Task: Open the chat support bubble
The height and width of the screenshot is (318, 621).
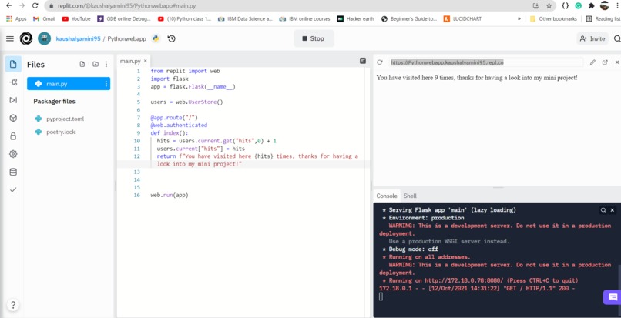Action: pos(613,297)
